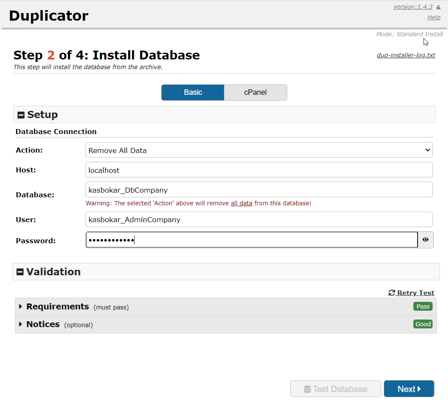This screenshot has height=403, width=448.
Task: Click the Validation section heading text
Action: tap(54, 271)
